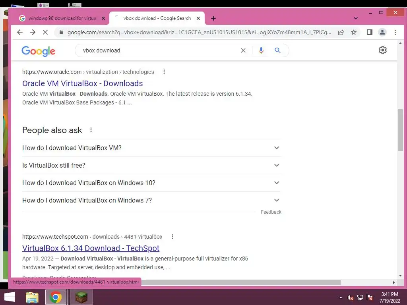Expand download VirtualBox on Windows 7 question
407x305 pixels.
(151, 200)
